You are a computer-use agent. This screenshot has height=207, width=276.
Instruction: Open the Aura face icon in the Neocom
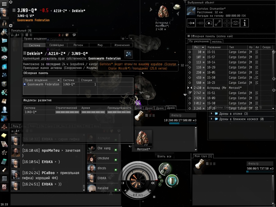point(4,109)
